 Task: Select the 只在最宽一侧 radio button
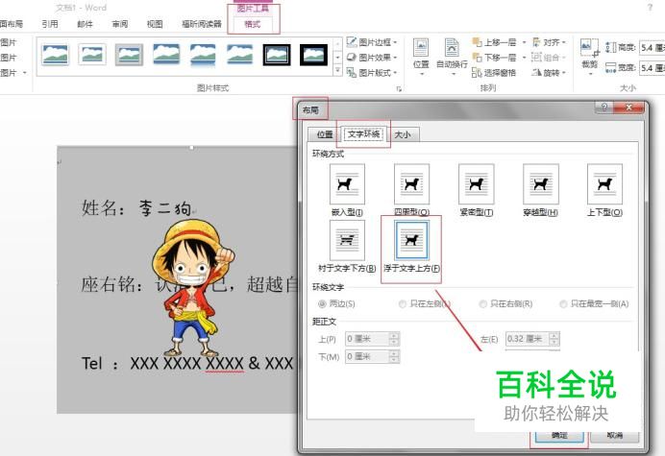tap(563, 304)
